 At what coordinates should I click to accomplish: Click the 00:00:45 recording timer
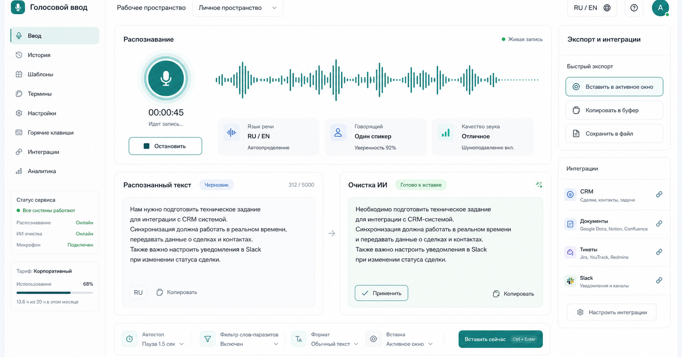(x=166, y=112)
